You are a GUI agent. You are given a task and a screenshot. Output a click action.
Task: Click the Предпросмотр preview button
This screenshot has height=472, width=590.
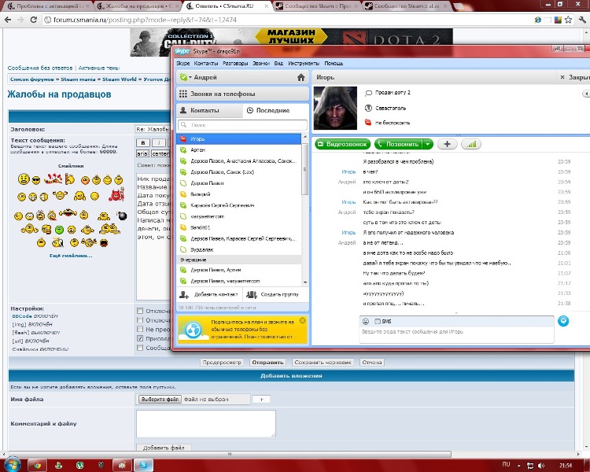[x=222, y=363]
